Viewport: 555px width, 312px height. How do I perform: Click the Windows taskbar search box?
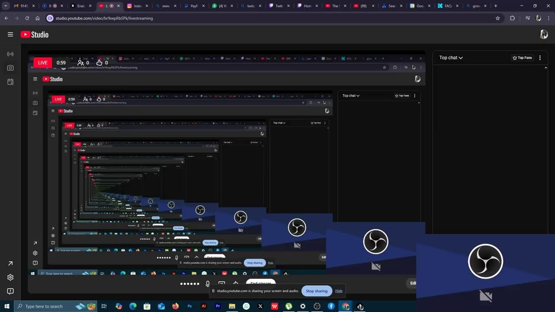(x=55, y=306)
